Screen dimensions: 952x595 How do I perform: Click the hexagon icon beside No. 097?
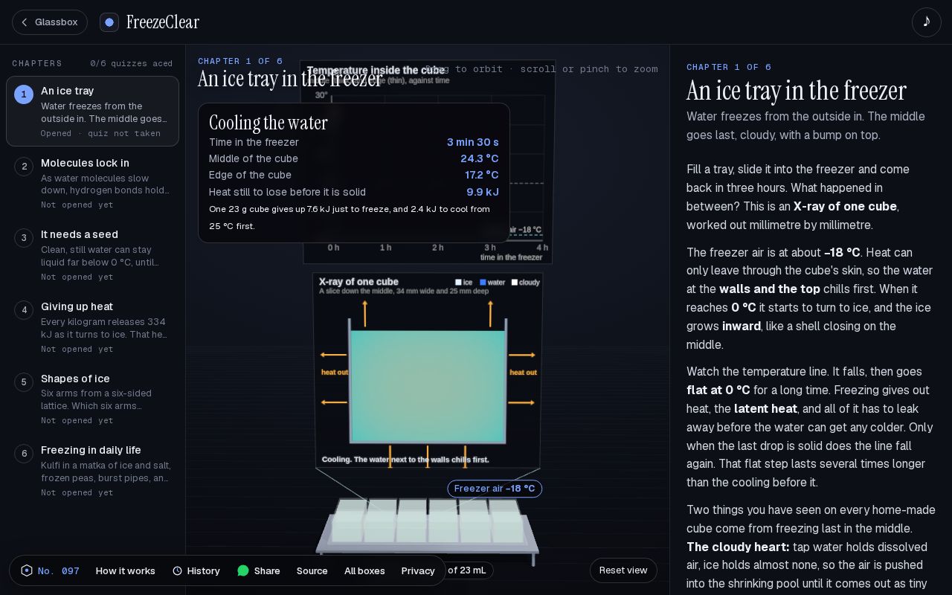[x=27, y=570]
